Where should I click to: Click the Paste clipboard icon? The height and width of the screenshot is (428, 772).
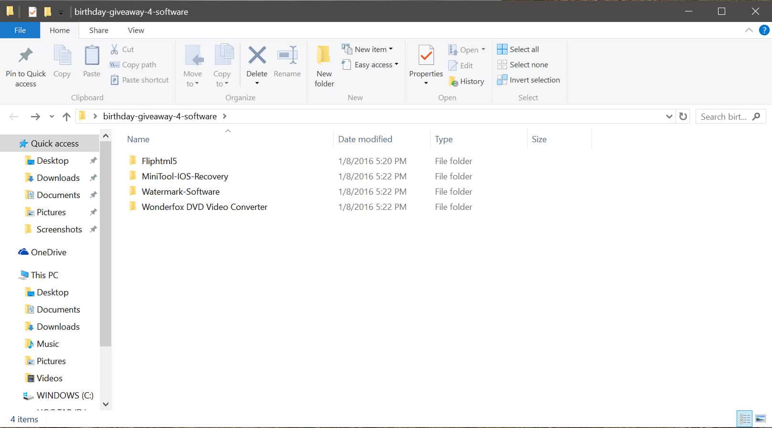(92, 55)
